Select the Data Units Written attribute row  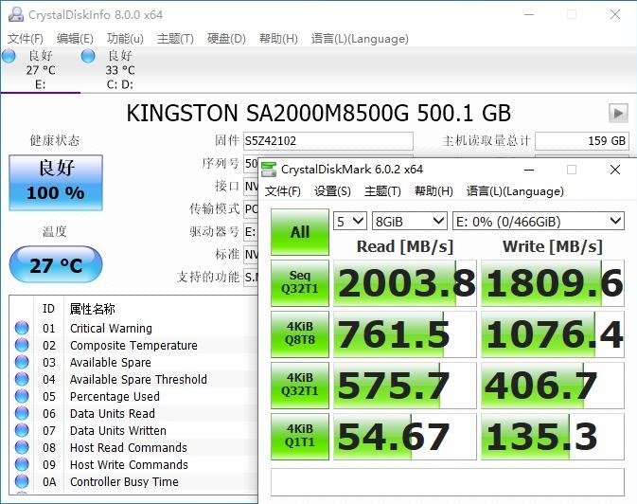133,430
